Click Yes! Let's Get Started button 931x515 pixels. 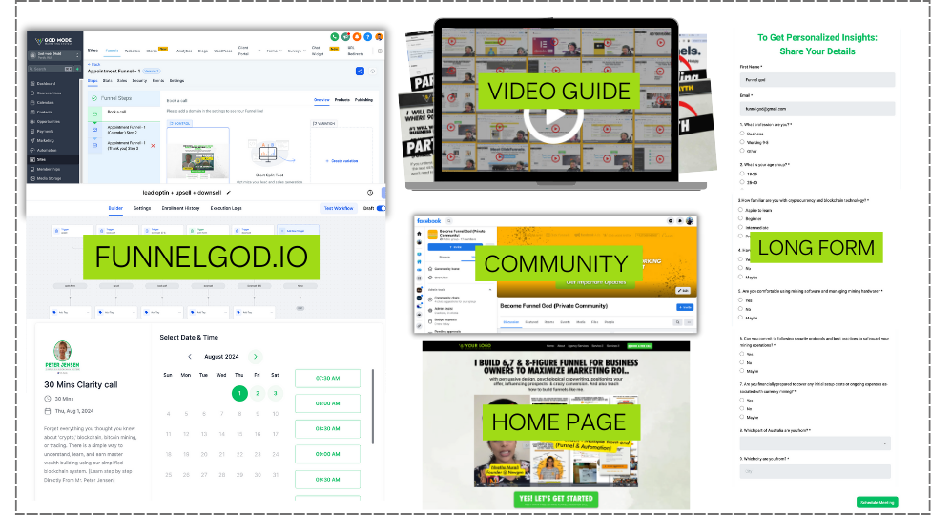(556, 499)
